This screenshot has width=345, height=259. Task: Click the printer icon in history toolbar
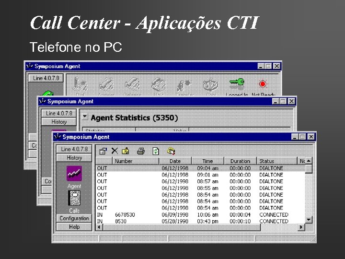[x=141, y=151]
